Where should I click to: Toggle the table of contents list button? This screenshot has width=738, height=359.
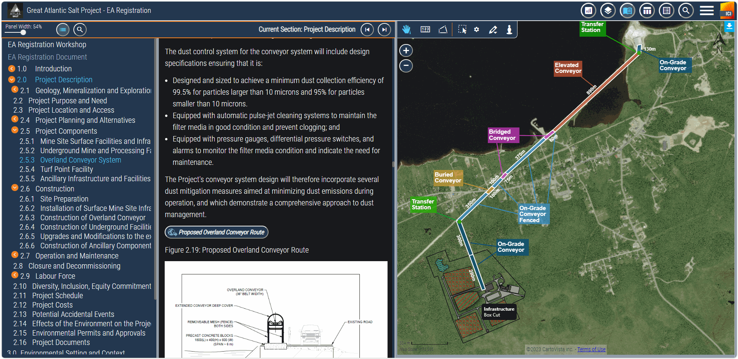[63, 30]
